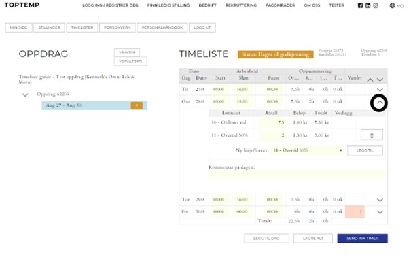Go to Stillinger tab
Viewport: 411px width, 259px height.
pyautogui.click(x=49, y=28)
